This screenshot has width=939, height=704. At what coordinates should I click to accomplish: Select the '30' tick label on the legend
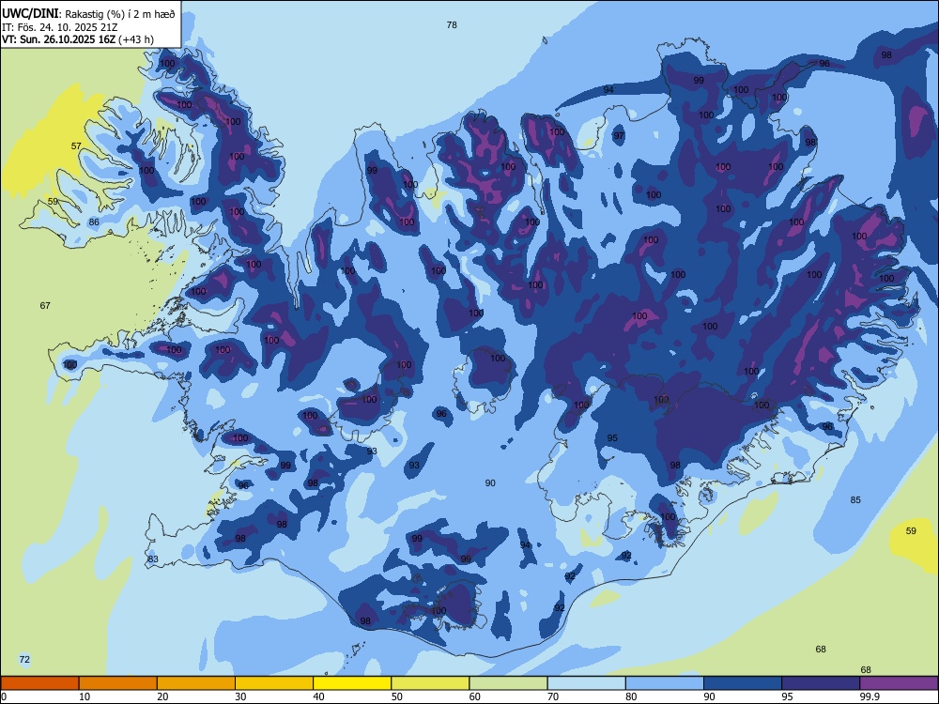pyautogui.click(x=240, y=696)
